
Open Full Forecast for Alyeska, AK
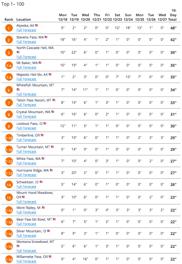26,30
